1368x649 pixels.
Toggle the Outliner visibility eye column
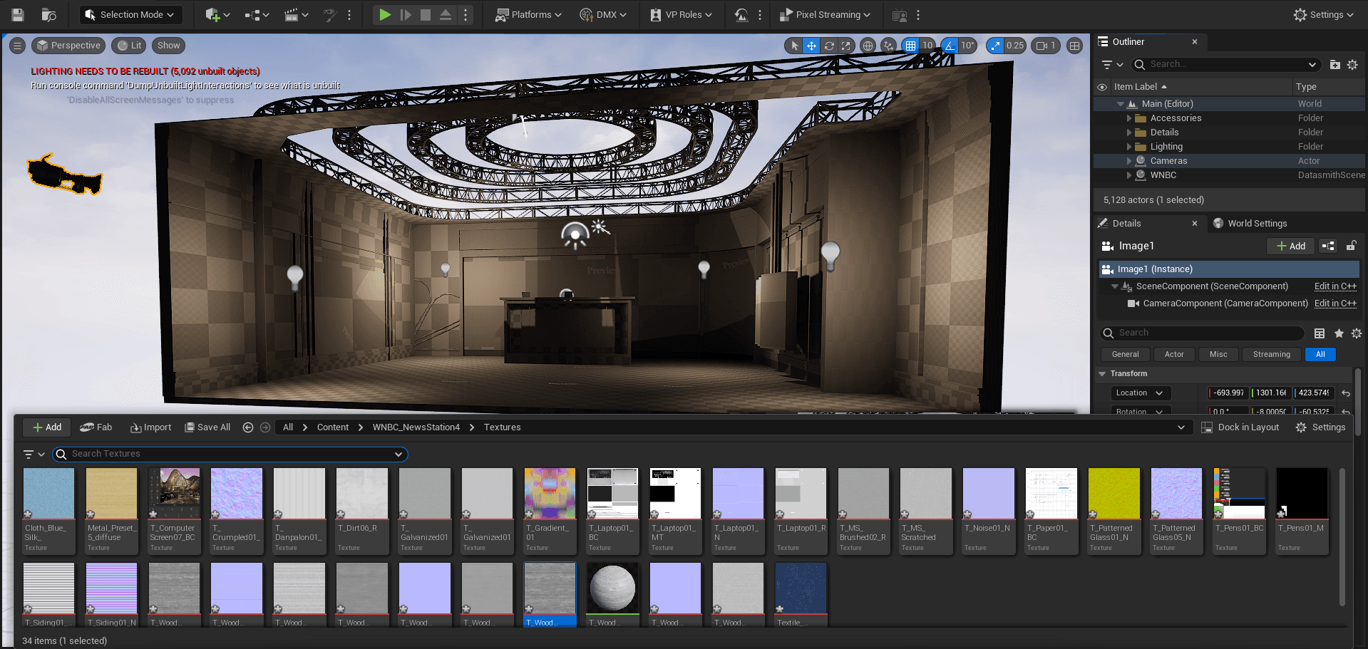[1102, 87]
